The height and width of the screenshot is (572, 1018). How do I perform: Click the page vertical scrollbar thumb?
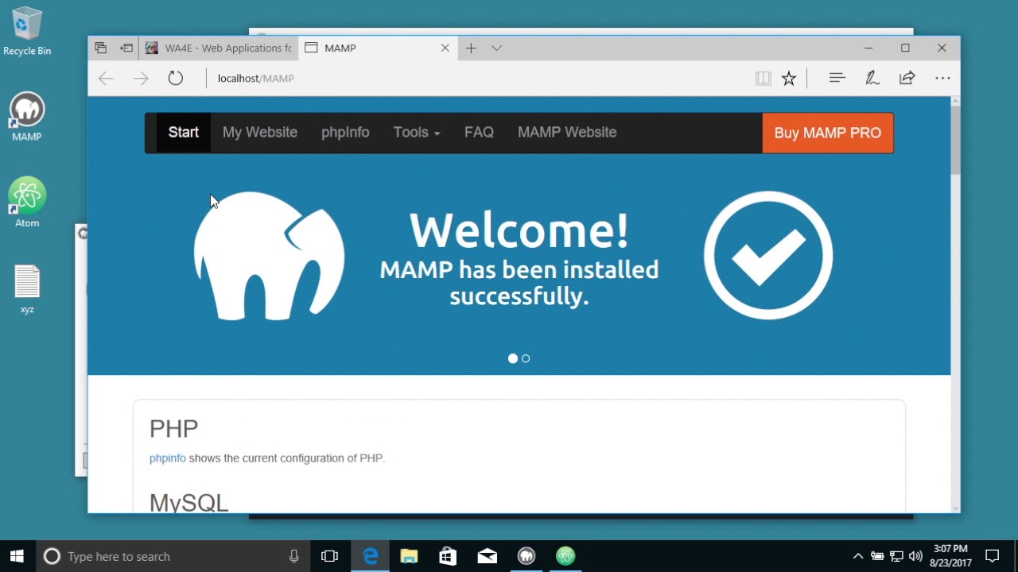click(x=955, y=140)
